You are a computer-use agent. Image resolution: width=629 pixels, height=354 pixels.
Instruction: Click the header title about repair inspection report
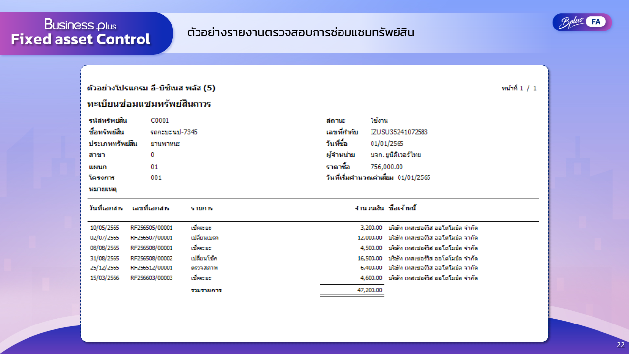(301, 33)
